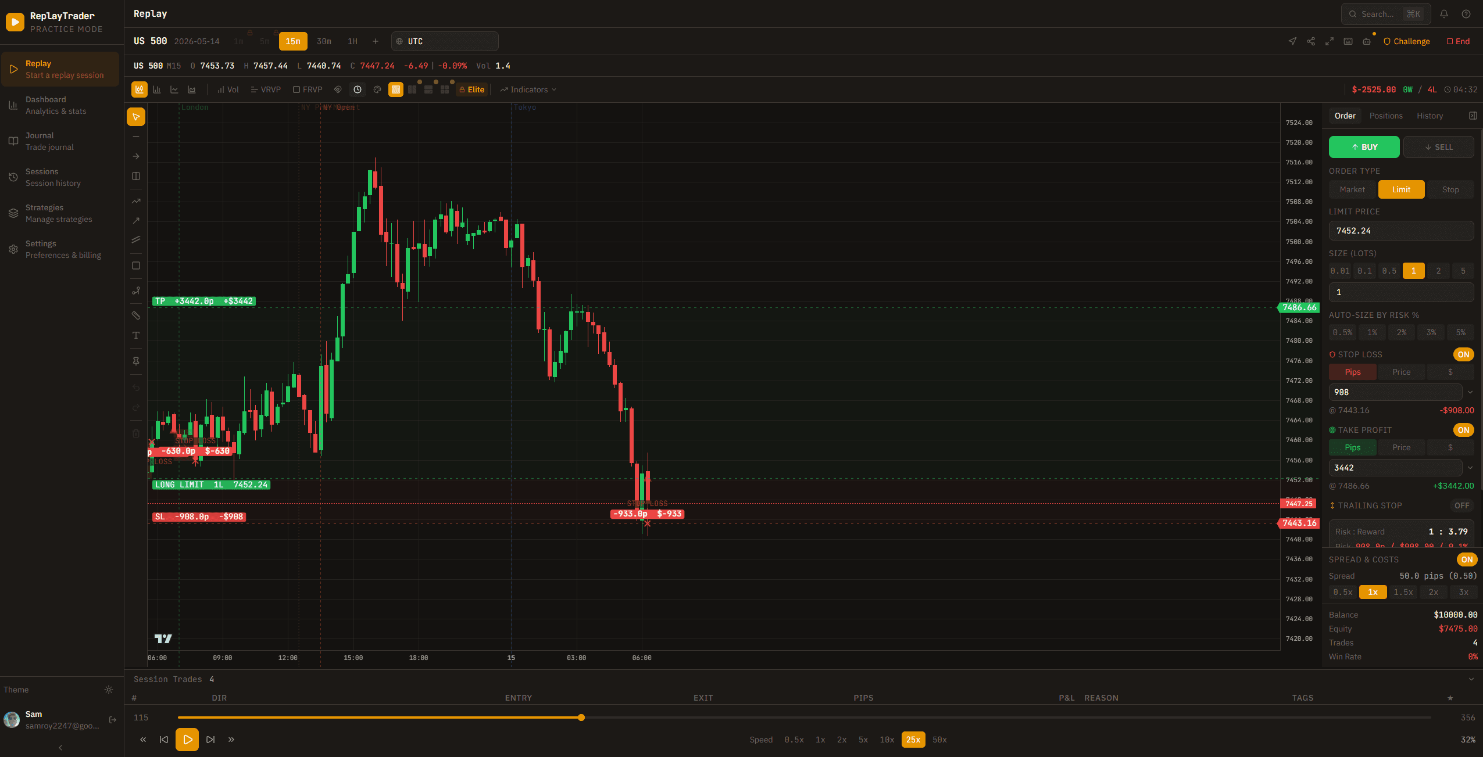Select the vertical split column tool
Image resolution: width=1483 pixels, height=757 pixels.
(x=136, y=176)
